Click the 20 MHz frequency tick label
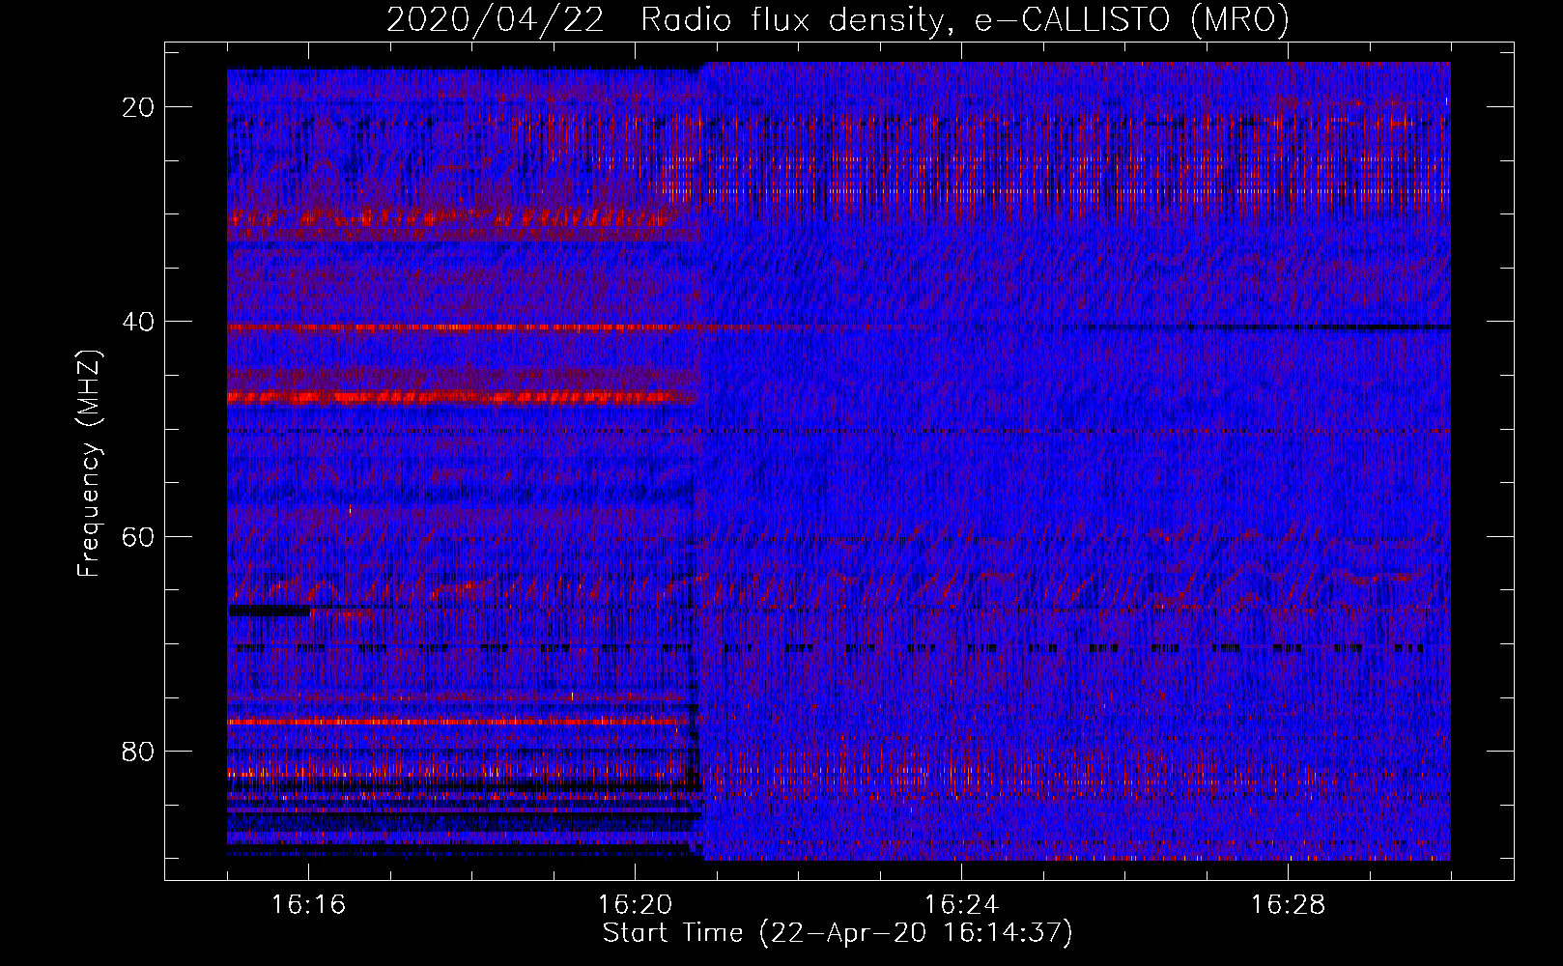Viewport: 1563px width, 966px height. [138, 107]
